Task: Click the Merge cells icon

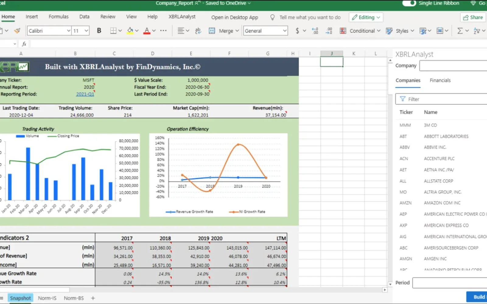Action: (x=212, y=31)
